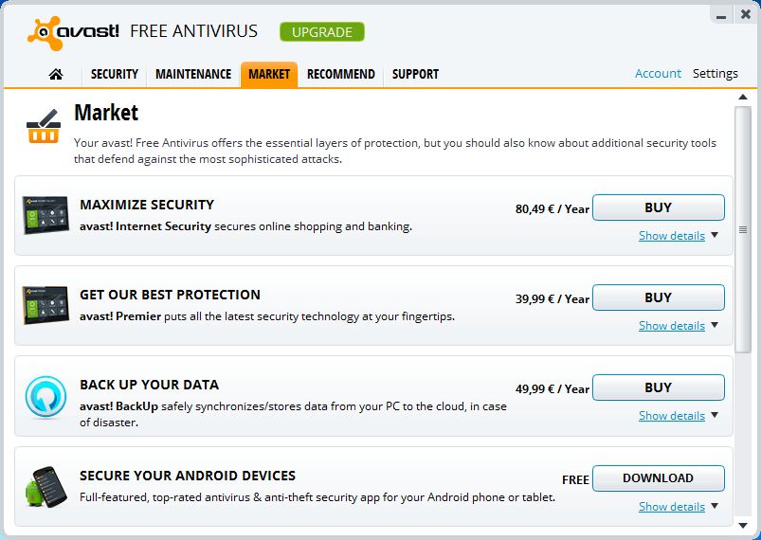Viewport: 761px width, 540px height.
Task: Open the Account link
Action: click(x=658, y=73)
